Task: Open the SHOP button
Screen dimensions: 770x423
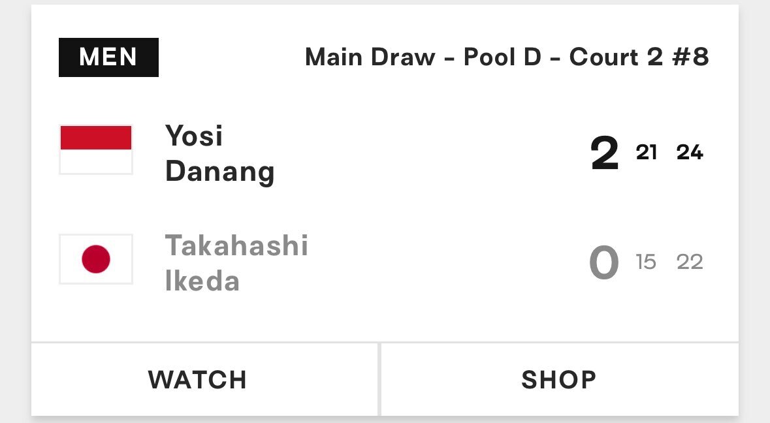Action: click(x=560, y=379)
